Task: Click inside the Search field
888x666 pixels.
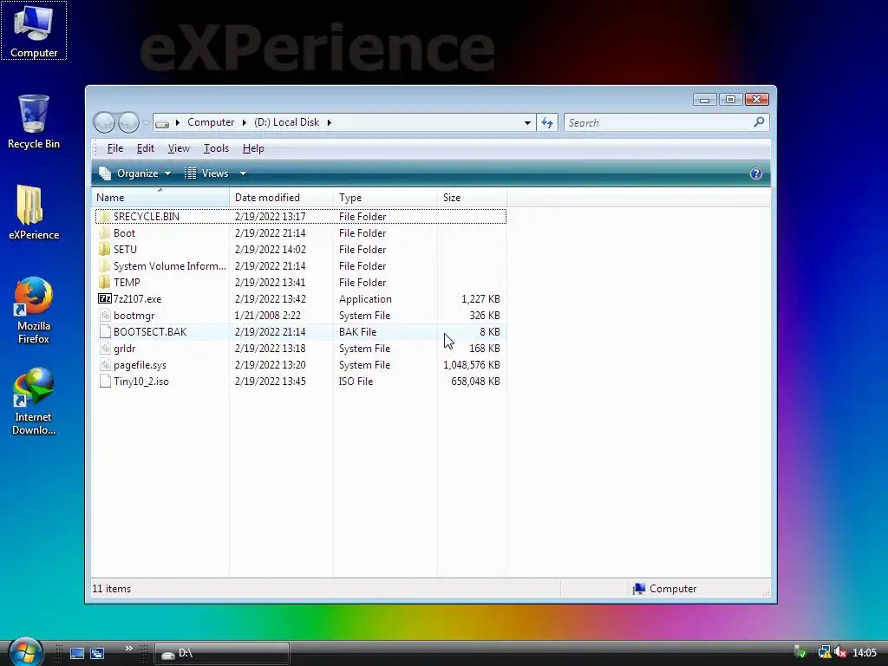Action: click(659, 122)
